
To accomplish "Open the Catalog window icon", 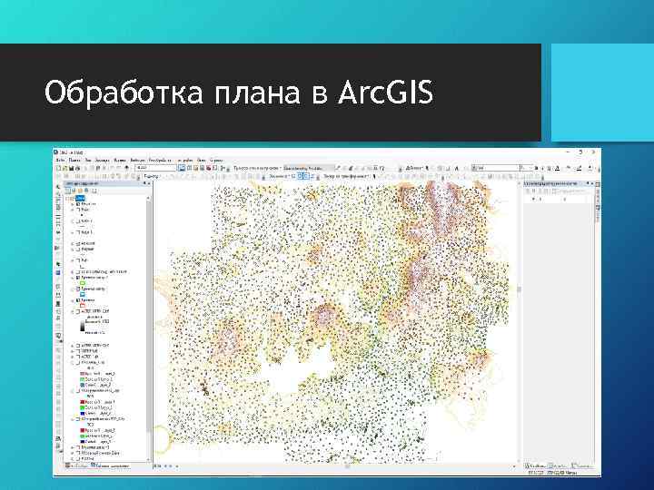I will pyautogui.click(x=195, y=168).
